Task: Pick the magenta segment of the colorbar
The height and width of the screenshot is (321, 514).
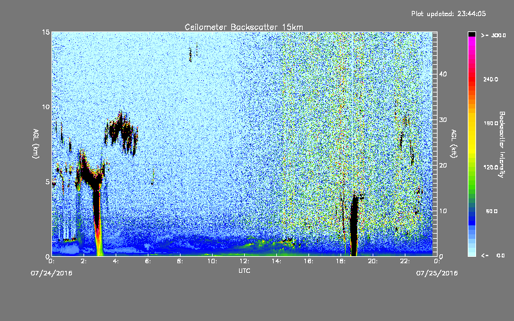Action: pyautogui.click(x=472, y=42)
